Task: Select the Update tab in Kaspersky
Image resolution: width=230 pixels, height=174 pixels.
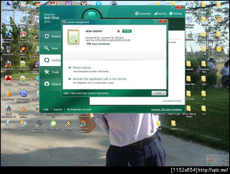Action: click(x=51, y=60)
